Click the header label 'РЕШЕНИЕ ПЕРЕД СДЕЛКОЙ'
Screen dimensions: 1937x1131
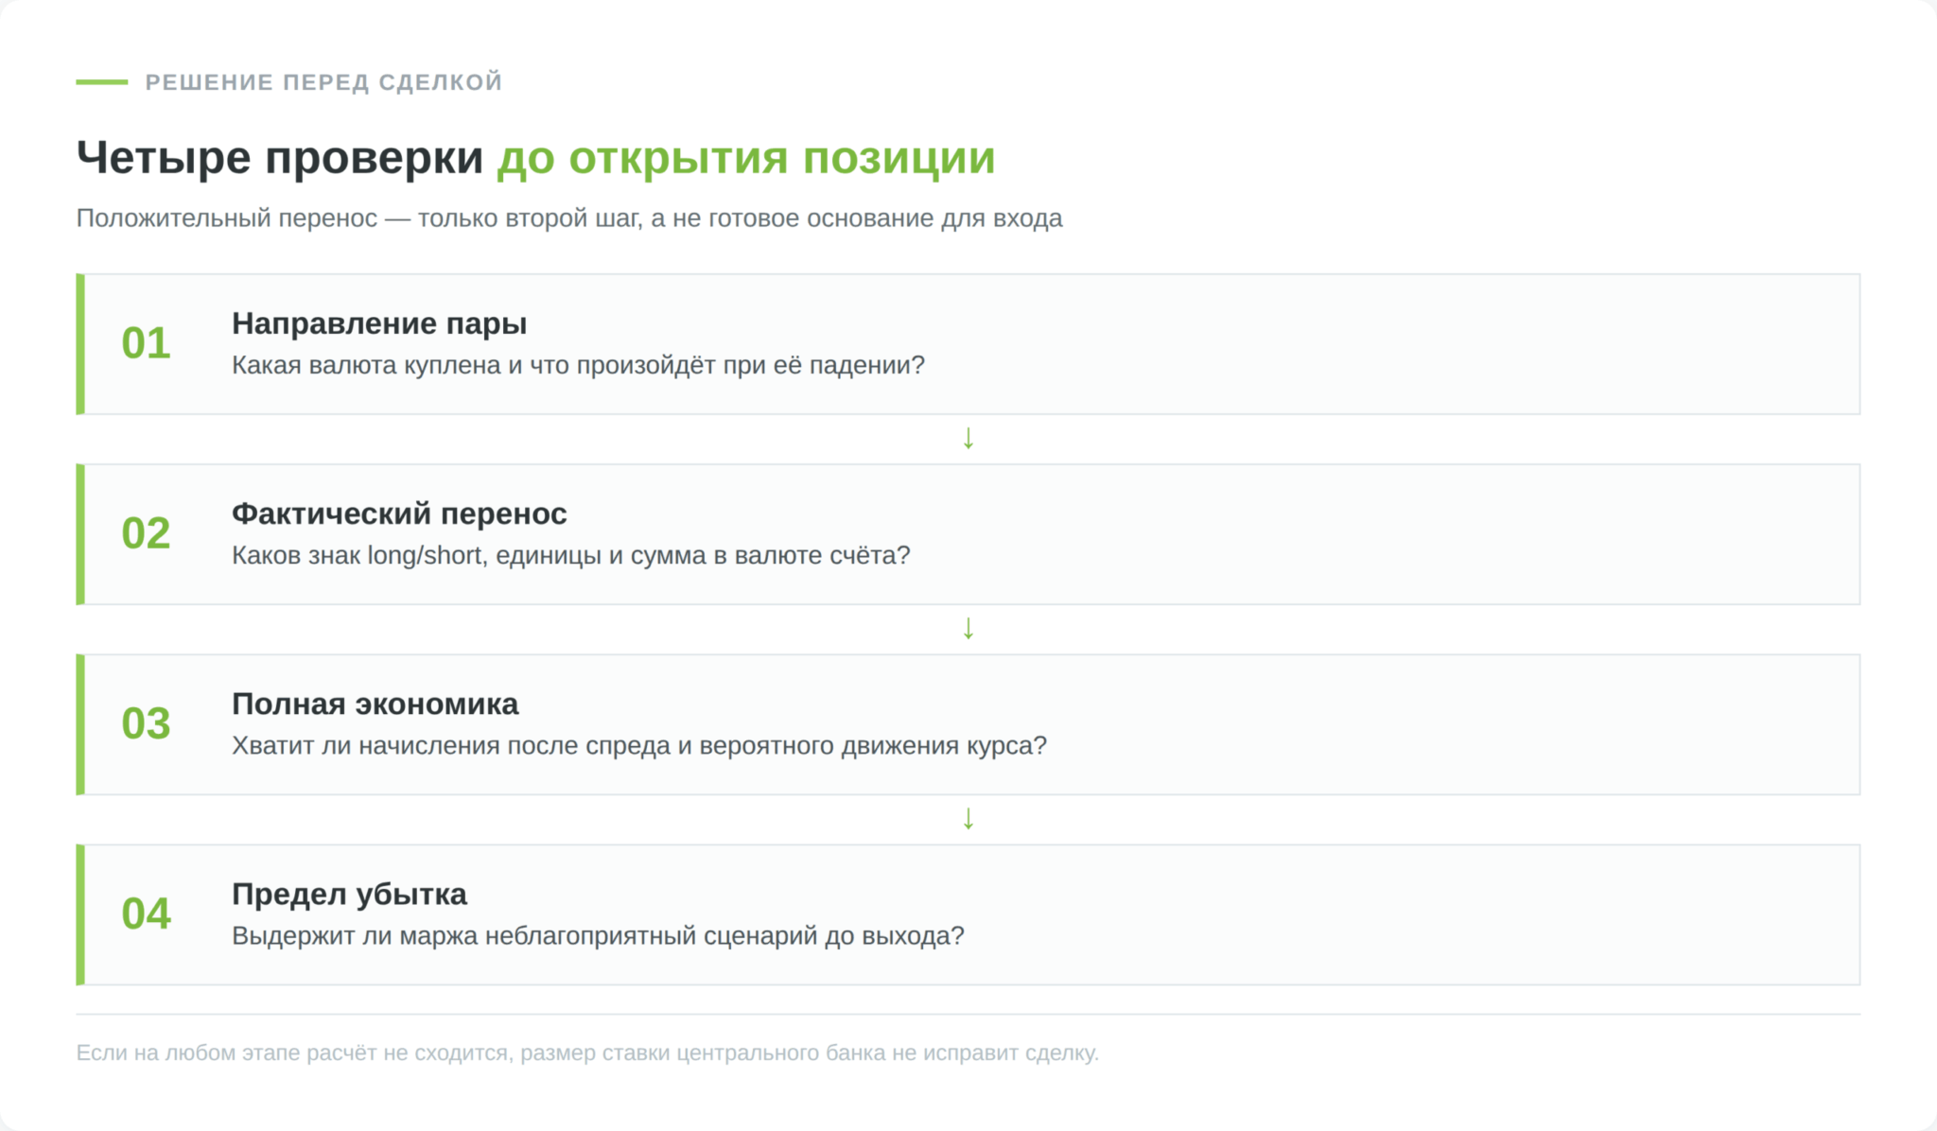323,82
